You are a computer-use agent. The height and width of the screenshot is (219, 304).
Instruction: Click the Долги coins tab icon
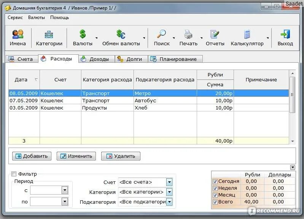pos(120,59)
